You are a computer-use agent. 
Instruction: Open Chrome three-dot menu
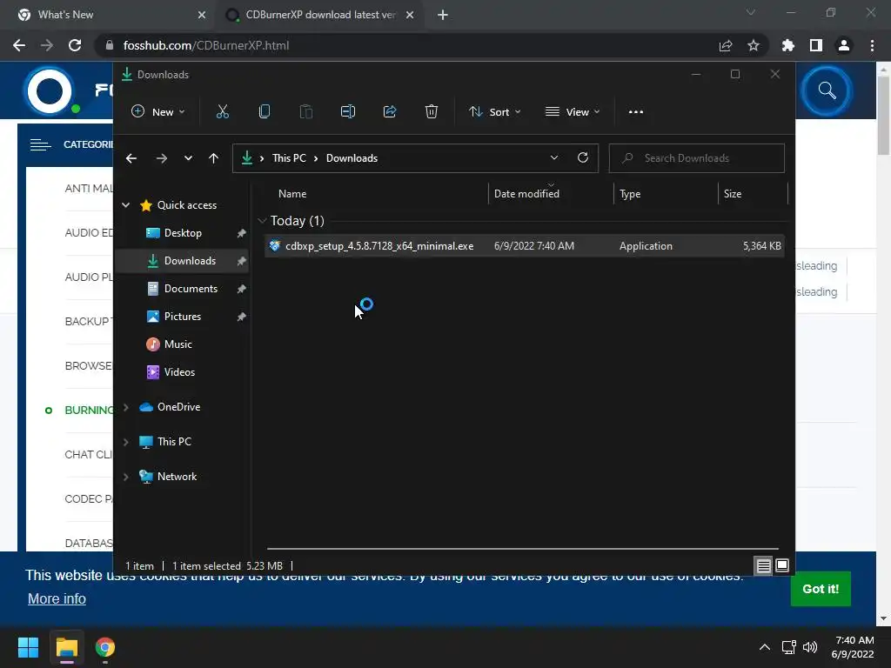(x=872, y=45)
